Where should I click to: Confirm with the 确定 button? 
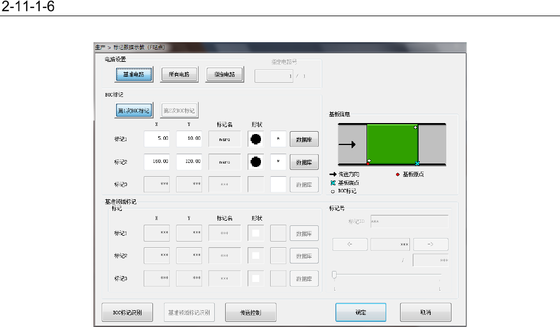pyautogui.click(x=361, y=312)
